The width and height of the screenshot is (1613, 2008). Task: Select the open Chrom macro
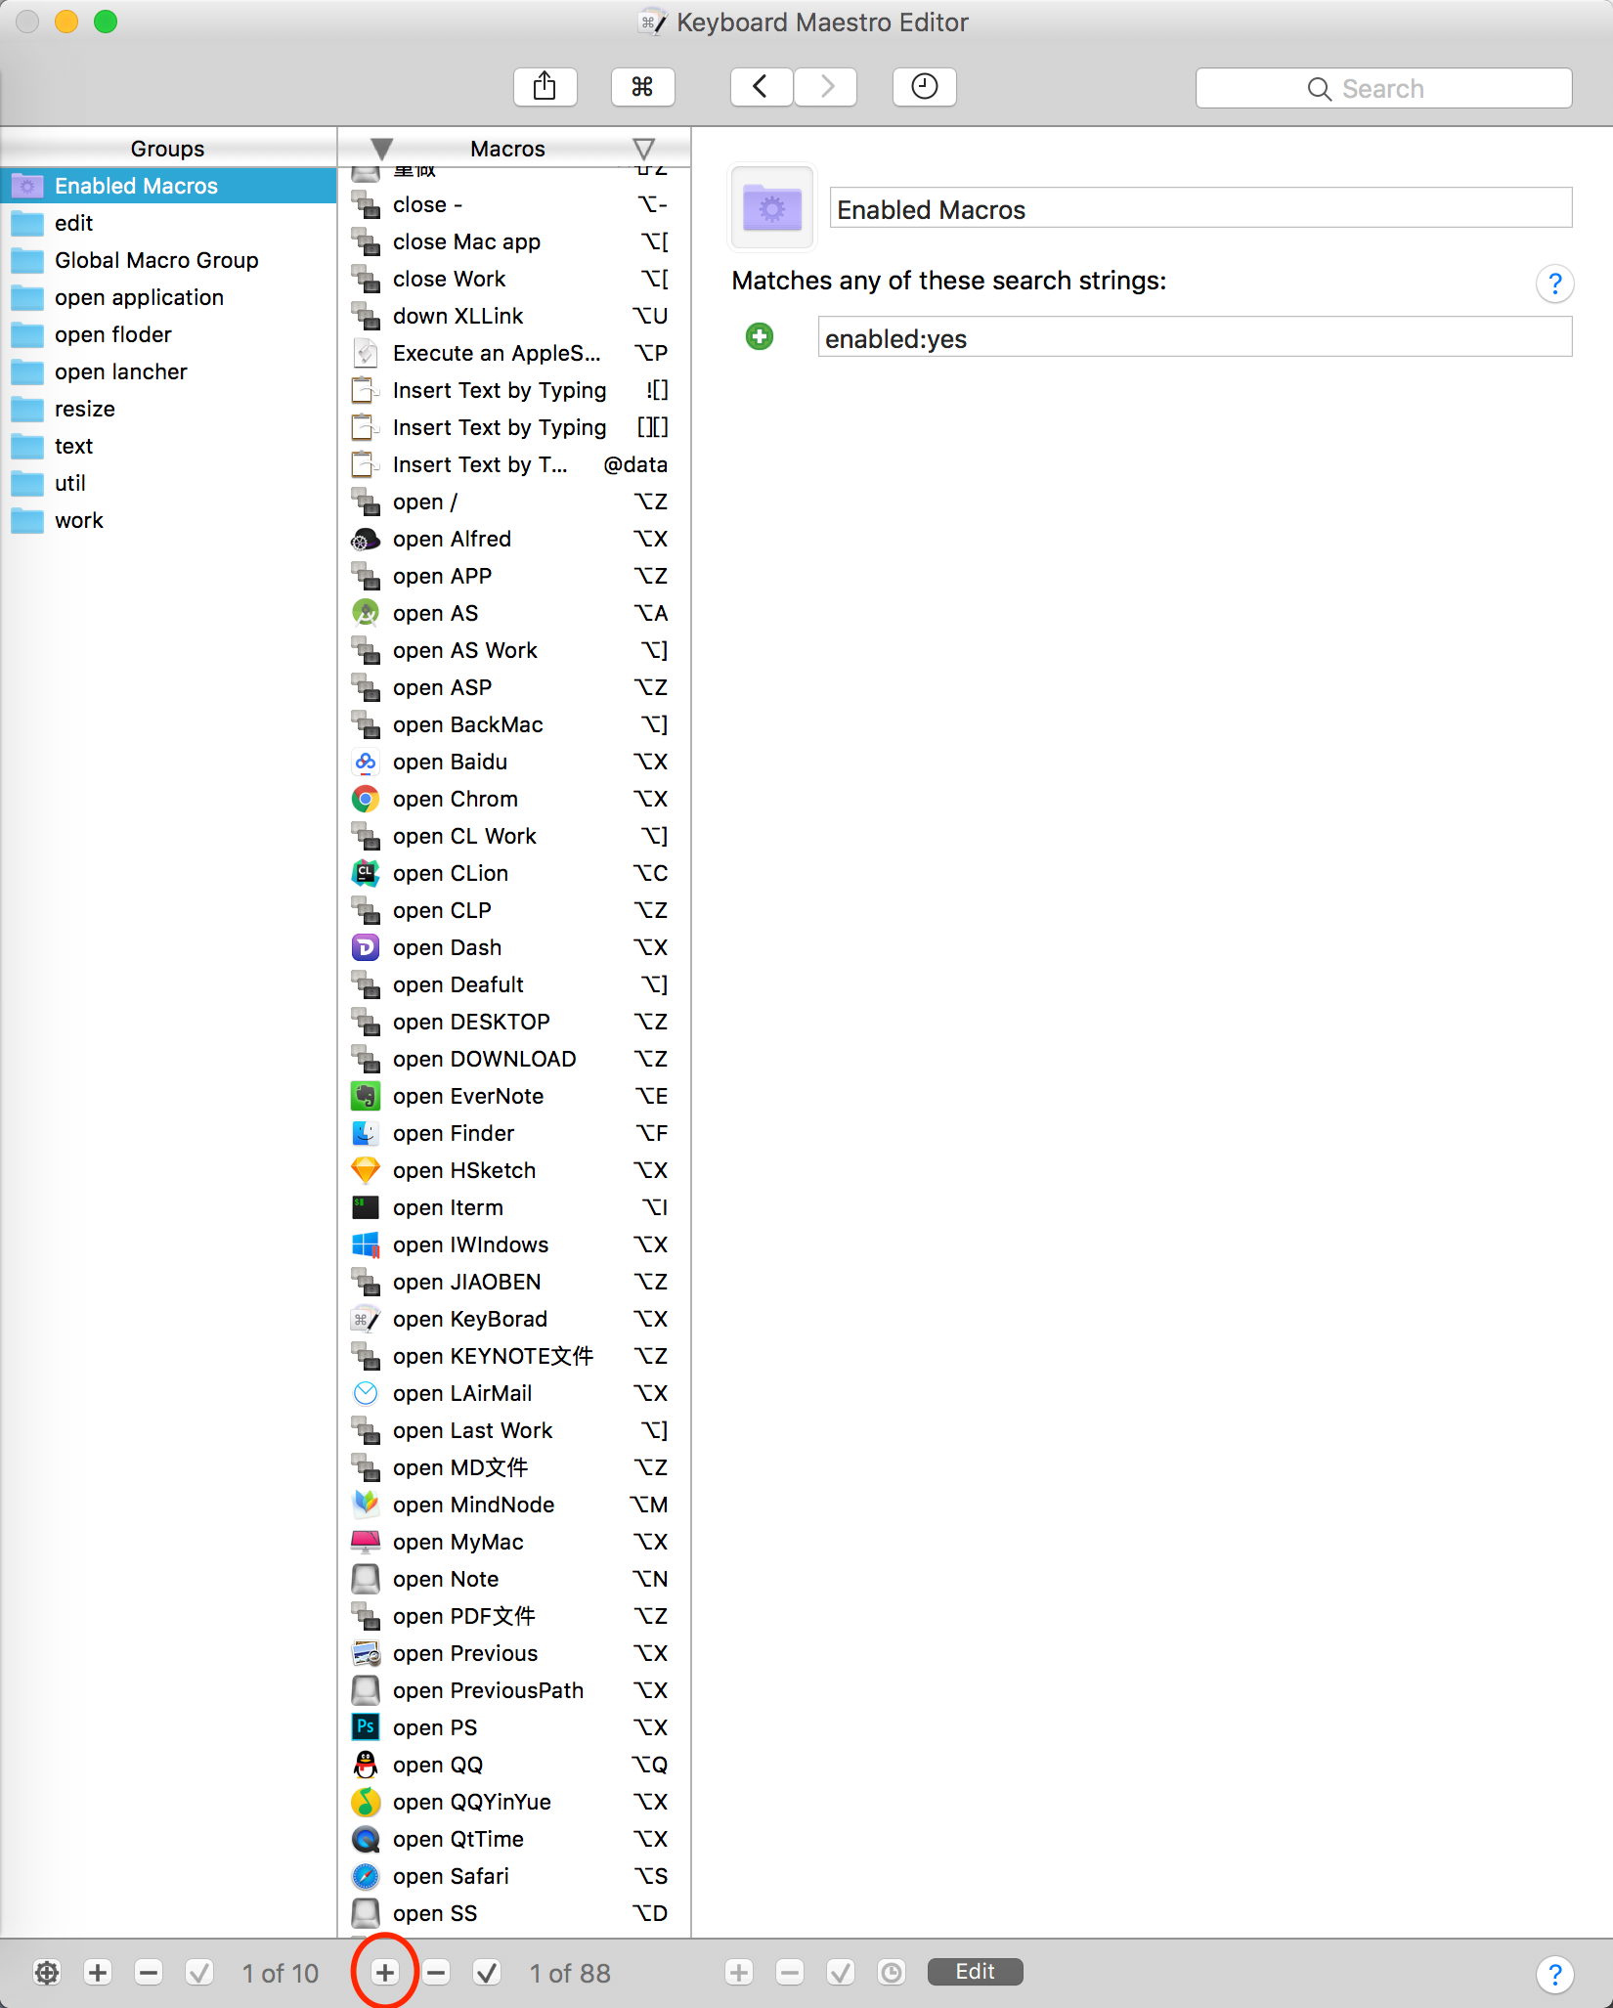(514, 799)
